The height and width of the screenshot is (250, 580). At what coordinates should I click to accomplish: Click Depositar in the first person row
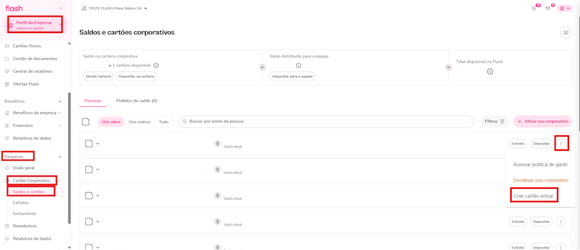pos(541,144)
